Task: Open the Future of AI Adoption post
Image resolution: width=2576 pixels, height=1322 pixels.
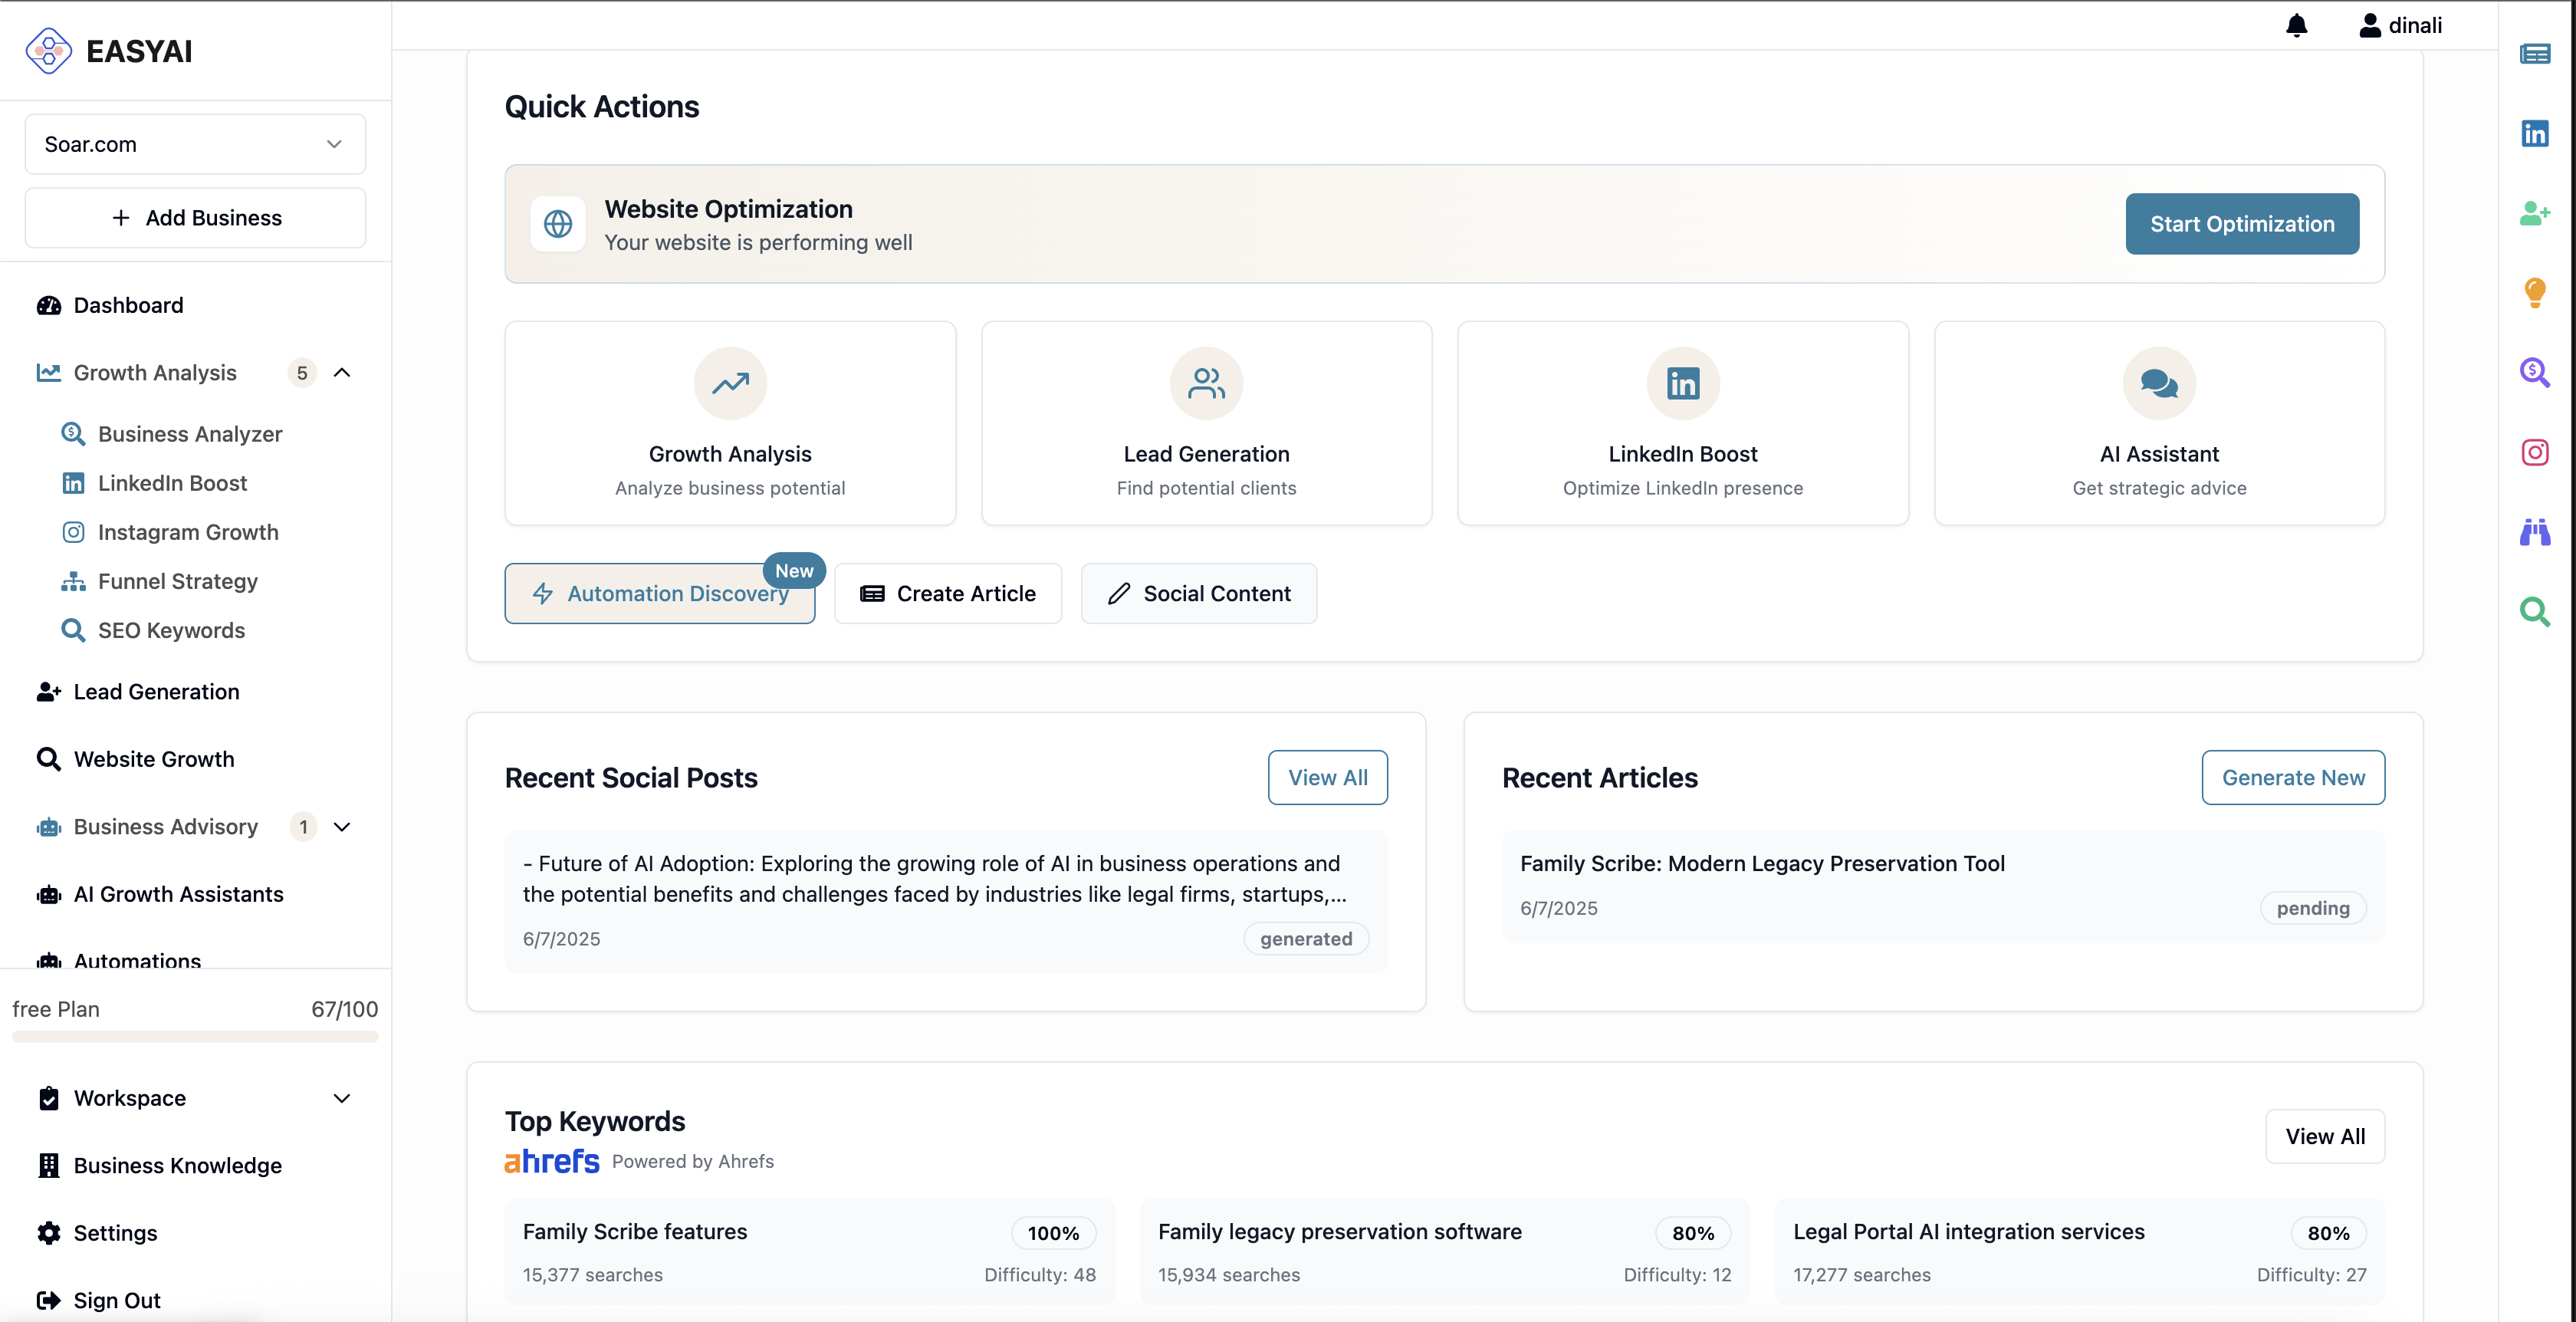Action: (x=946, y=901)
